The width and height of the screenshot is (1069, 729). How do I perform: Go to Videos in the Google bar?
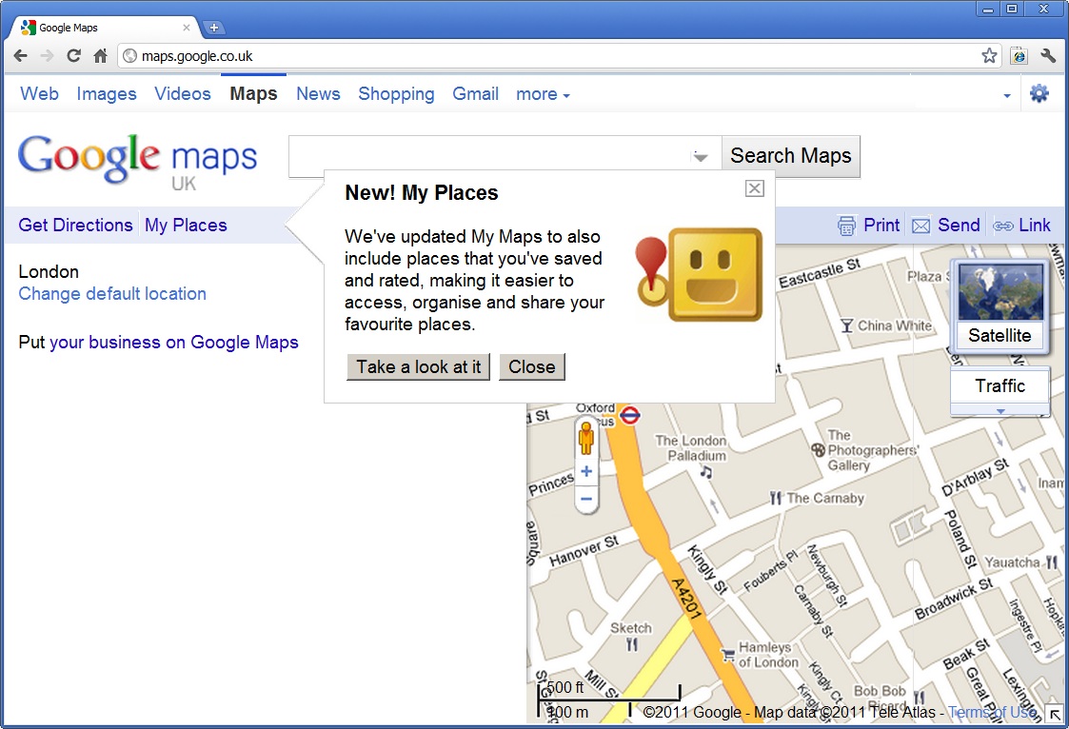[183, 94]
